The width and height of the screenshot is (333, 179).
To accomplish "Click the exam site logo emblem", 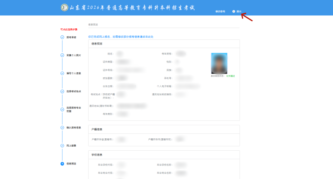I will coord(64,8).
